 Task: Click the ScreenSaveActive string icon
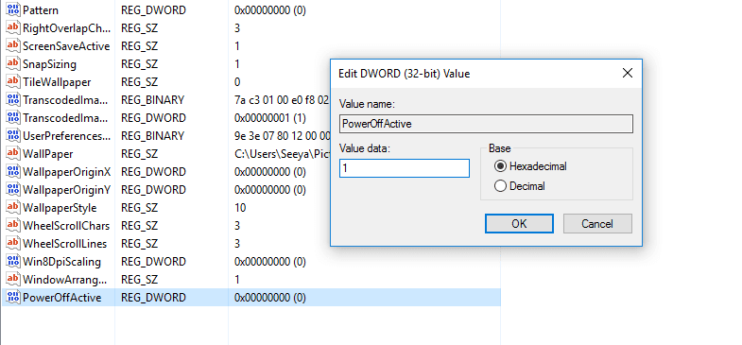[x=13, y=46]
